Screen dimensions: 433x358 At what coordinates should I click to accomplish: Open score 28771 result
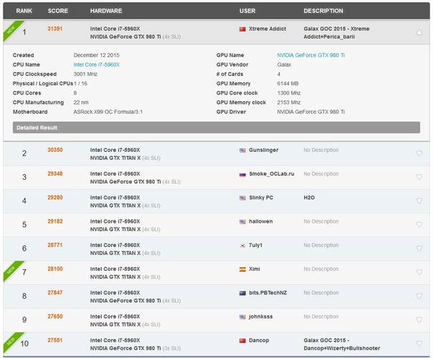tap(55, 245)
